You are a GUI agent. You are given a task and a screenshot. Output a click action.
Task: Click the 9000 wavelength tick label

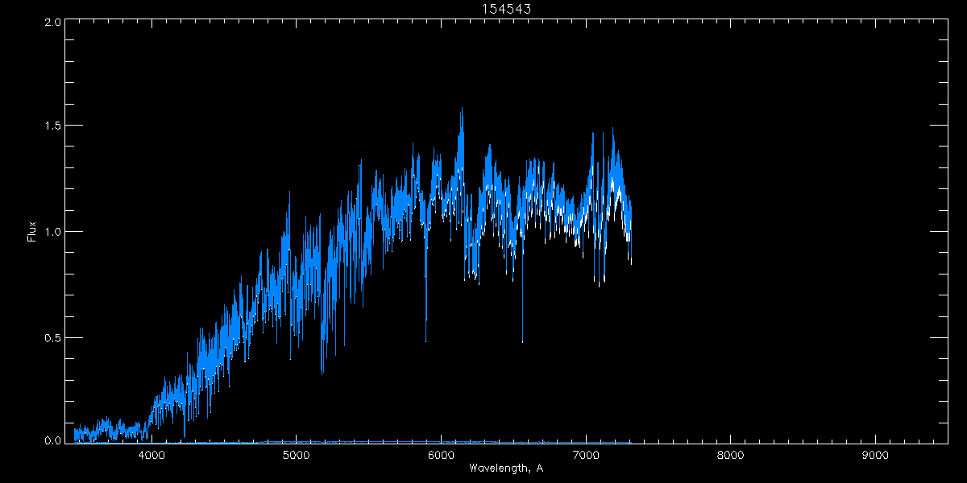coord(875,456)
